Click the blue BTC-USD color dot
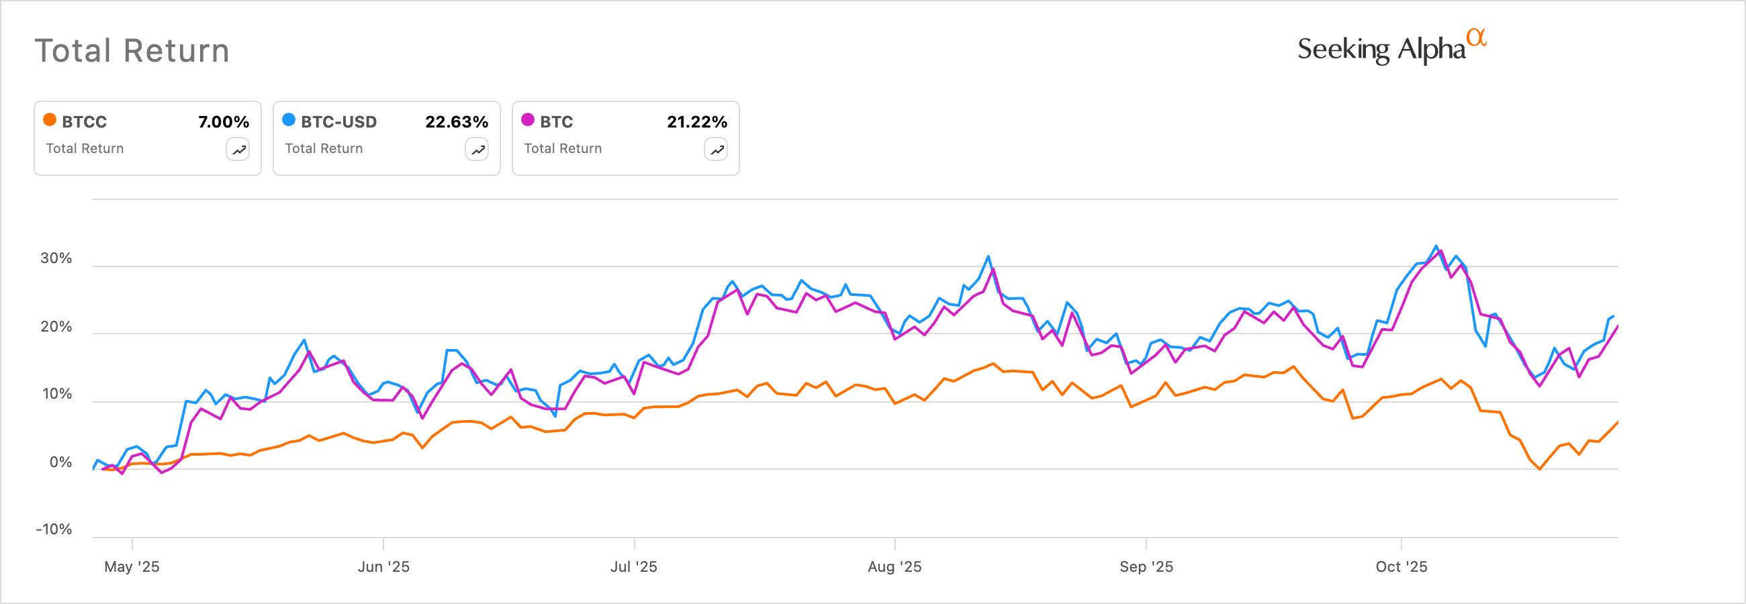Viewport: 1746px width, 604px height. 289,121
